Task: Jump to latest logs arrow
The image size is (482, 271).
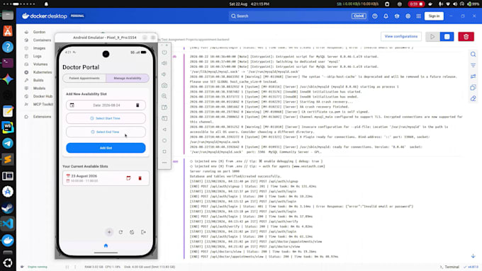Action: (x=473, y=256)
